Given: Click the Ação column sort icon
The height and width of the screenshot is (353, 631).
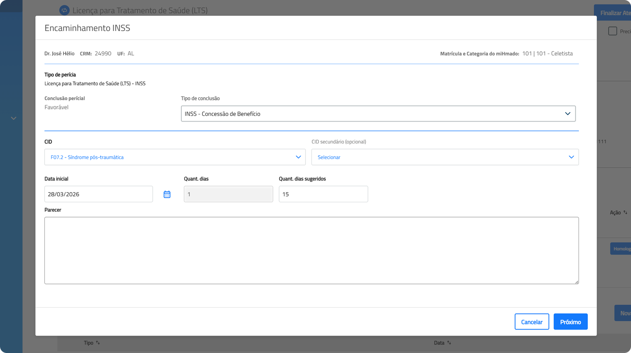Looking at the screenshot, I should point(625,213).
